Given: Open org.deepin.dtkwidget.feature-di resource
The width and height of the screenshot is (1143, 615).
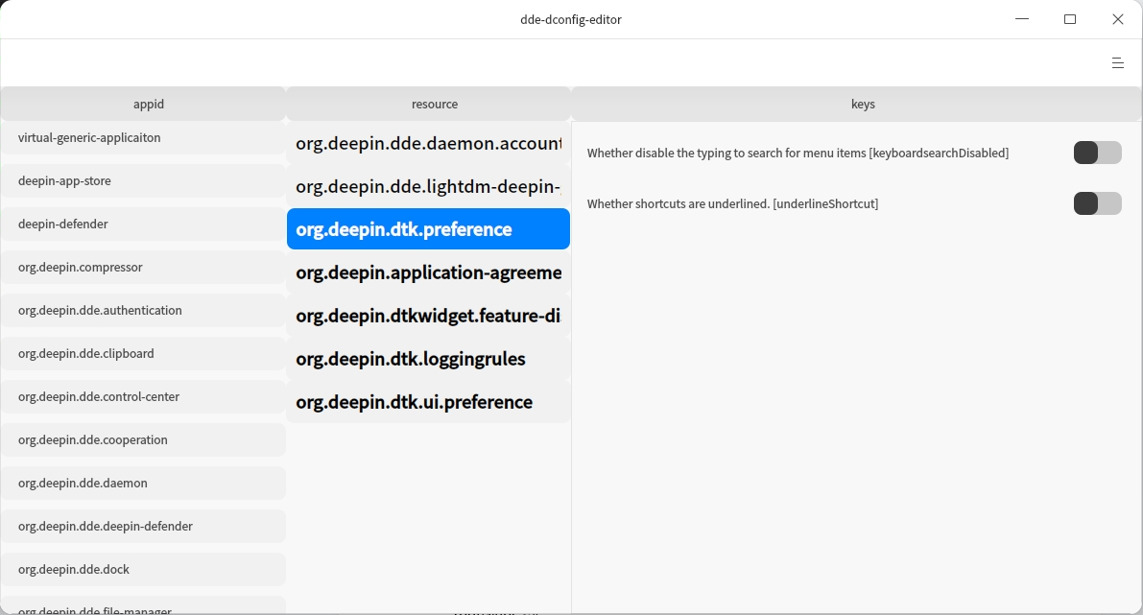Looking at the screenshot, I should pos(429,316).
